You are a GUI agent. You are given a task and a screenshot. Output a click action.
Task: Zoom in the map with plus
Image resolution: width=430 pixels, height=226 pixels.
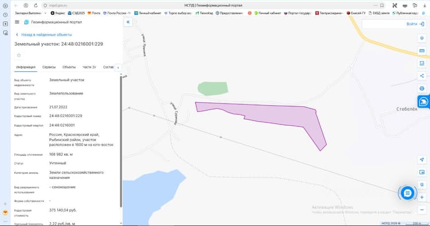click(422, 197)
